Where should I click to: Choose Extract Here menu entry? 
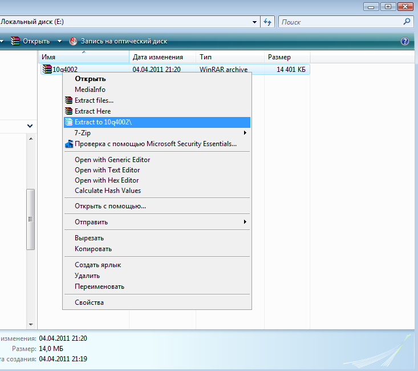click(157, 111)
